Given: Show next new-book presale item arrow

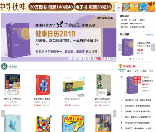Looking at the screenshot, I should [153, 47].
